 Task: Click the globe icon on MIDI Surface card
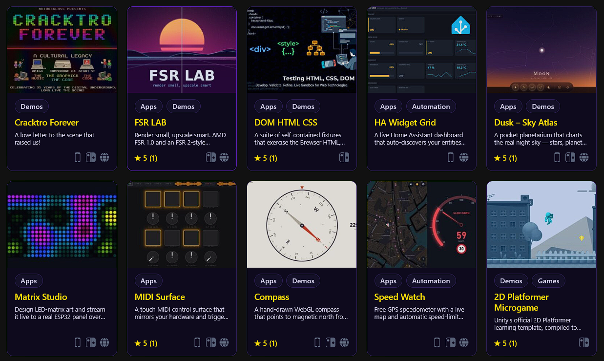(x=224, y=342)
